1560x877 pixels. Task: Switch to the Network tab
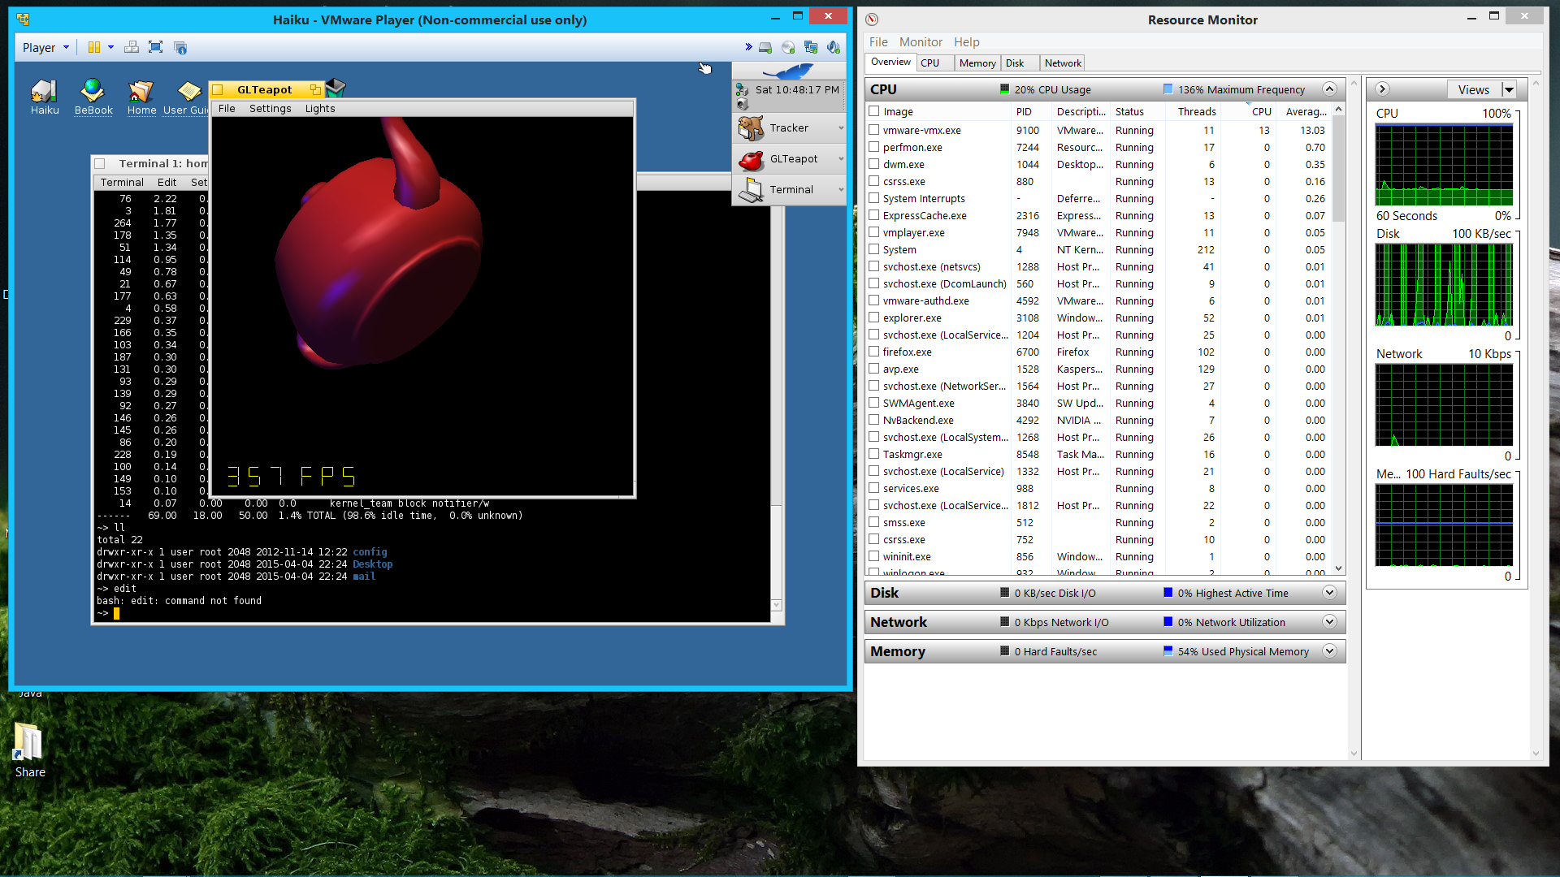pos(1063,63)
